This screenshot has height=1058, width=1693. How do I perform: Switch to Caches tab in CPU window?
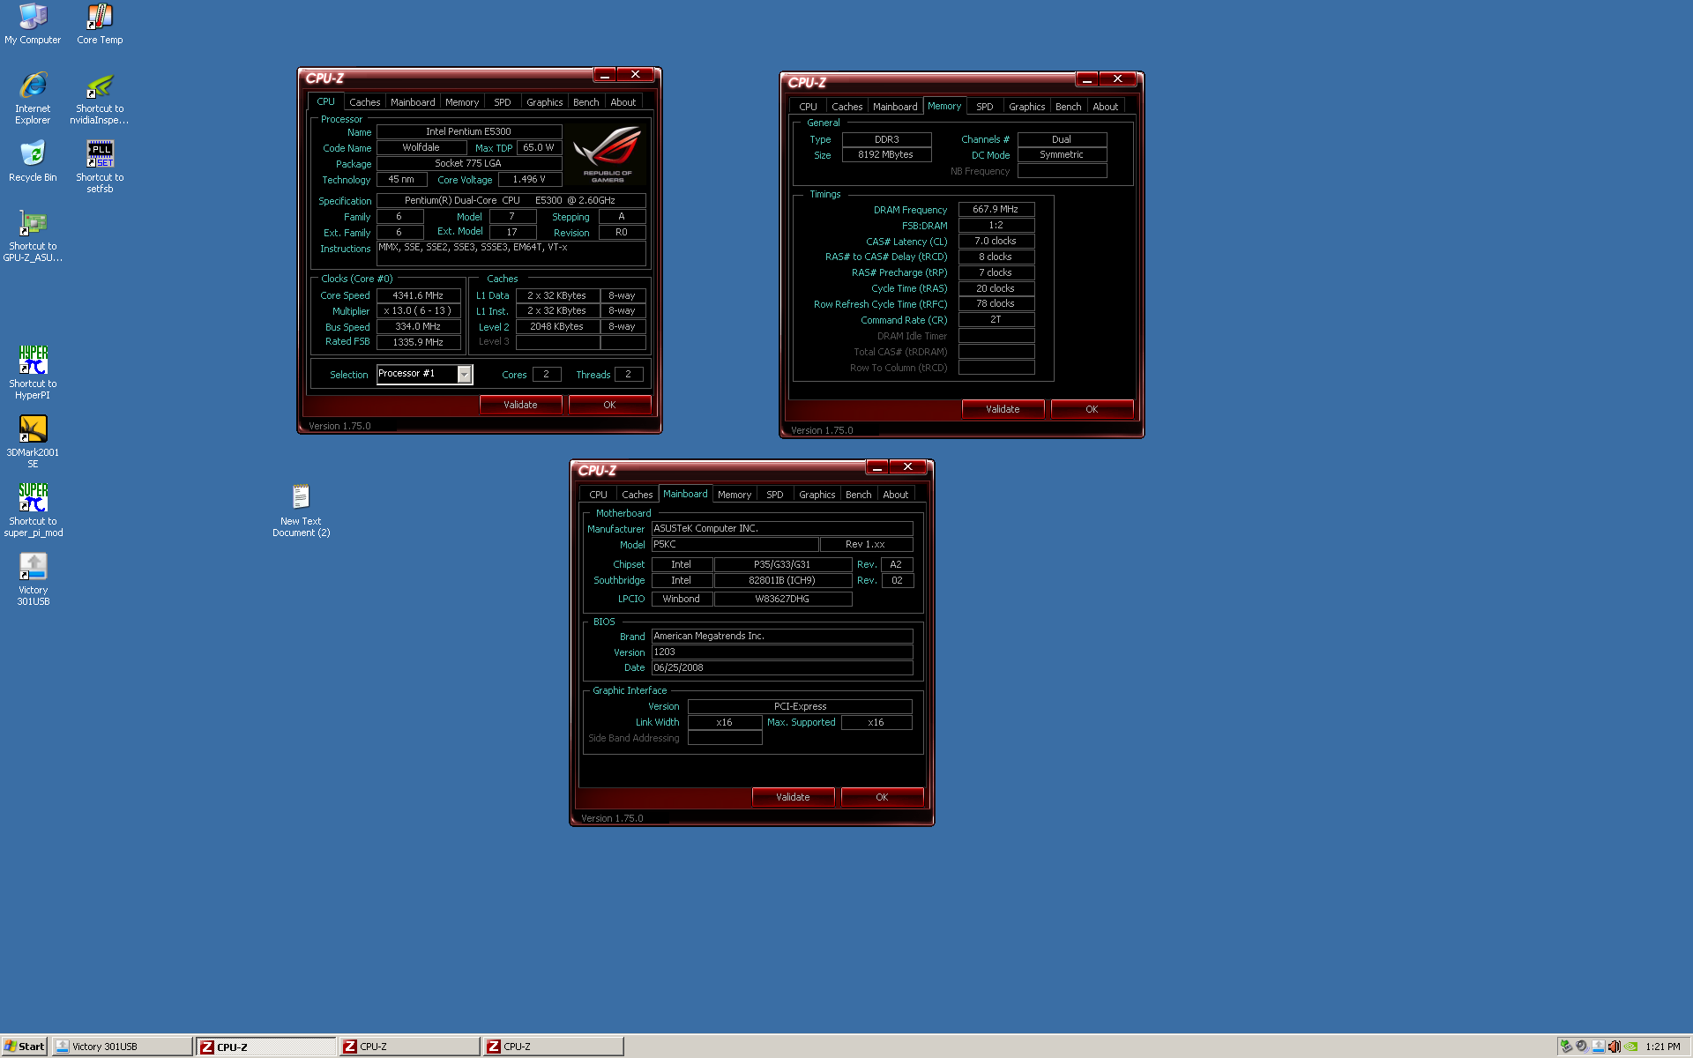[364, 102]
